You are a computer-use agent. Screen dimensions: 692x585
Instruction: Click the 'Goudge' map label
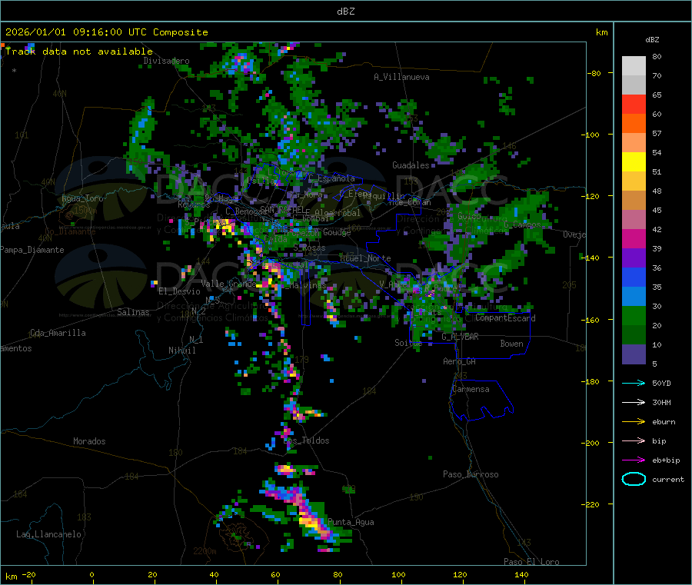tap(337, 232)
